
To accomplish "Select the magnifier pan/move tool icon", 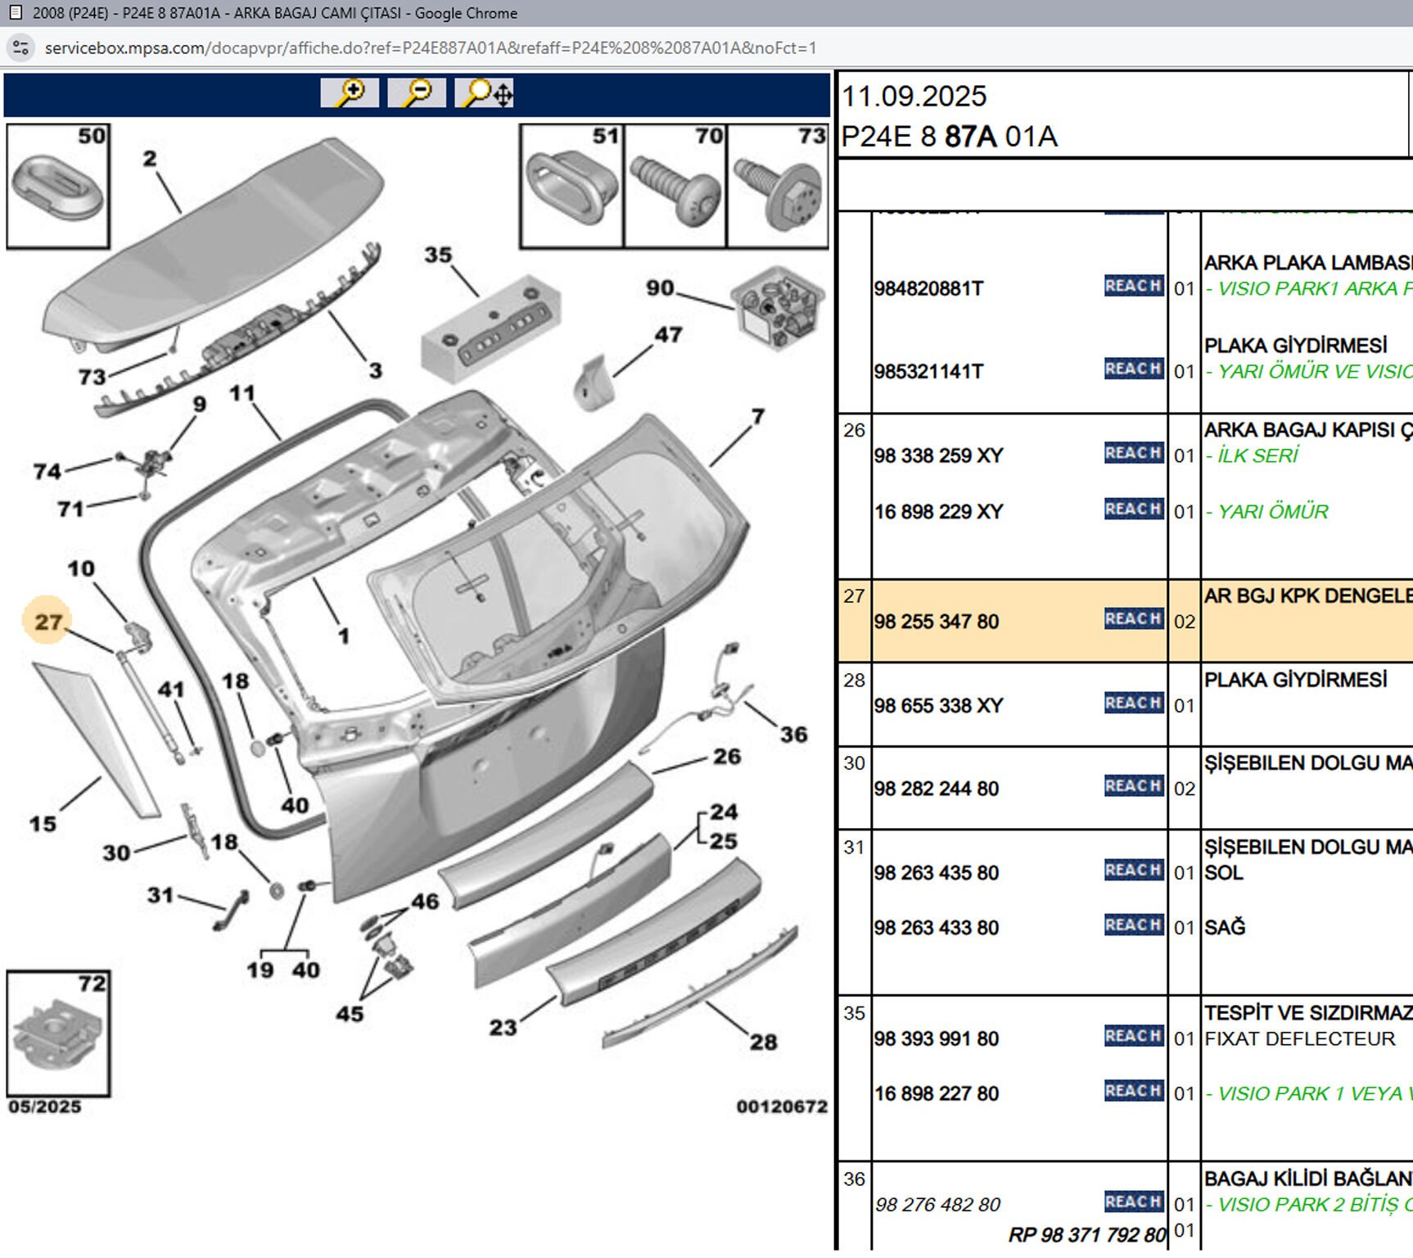I will [x=485, y=93].
